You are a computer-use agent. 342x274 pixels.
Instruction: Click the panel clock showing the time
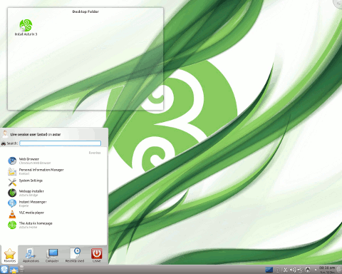327,270
